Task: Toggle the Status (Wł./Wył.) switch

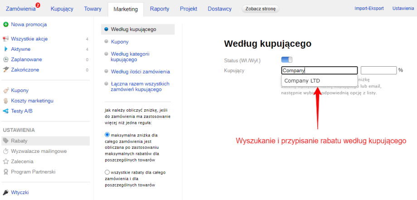Action: click(x=286, y=60)
